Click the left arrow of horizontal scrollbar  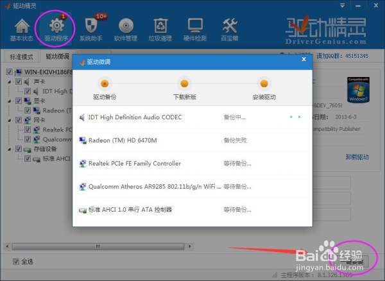(x=7, y=246)
